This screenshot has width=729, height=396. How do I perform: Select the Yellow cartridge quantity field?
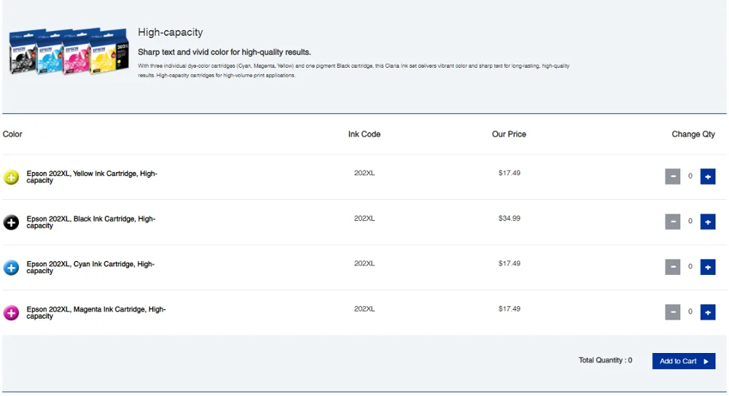[x=690, y=176]
